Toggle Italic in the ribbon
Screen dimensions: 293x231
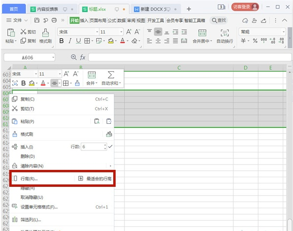[70, 41]
